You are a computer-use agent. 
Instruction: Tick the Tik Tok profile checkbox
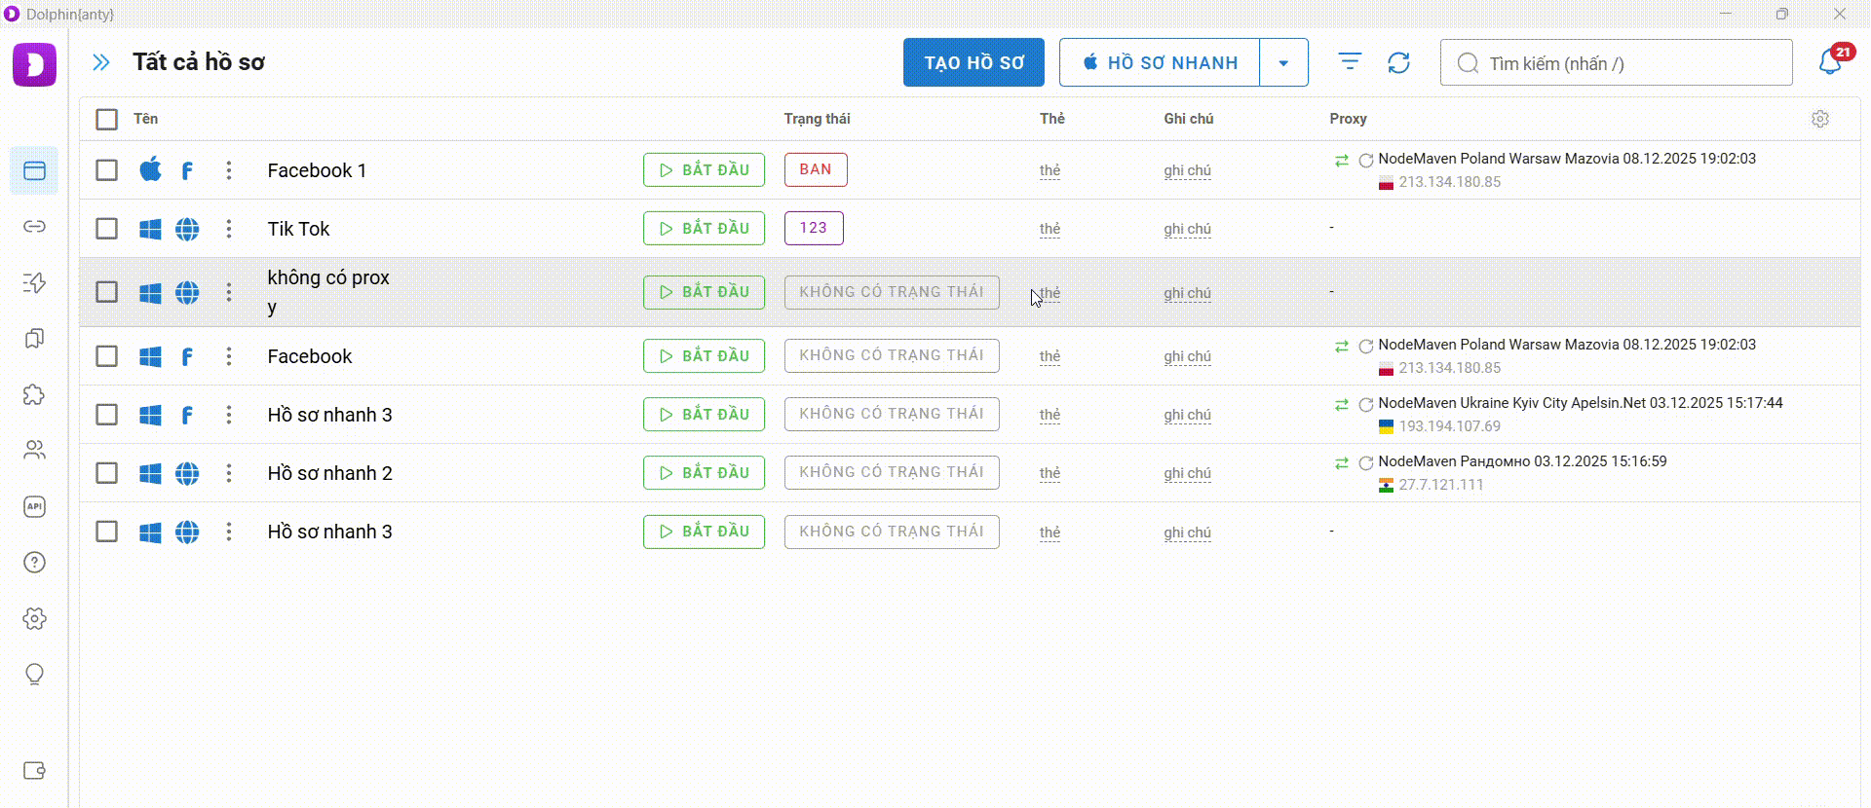click(x=107, y=229)
